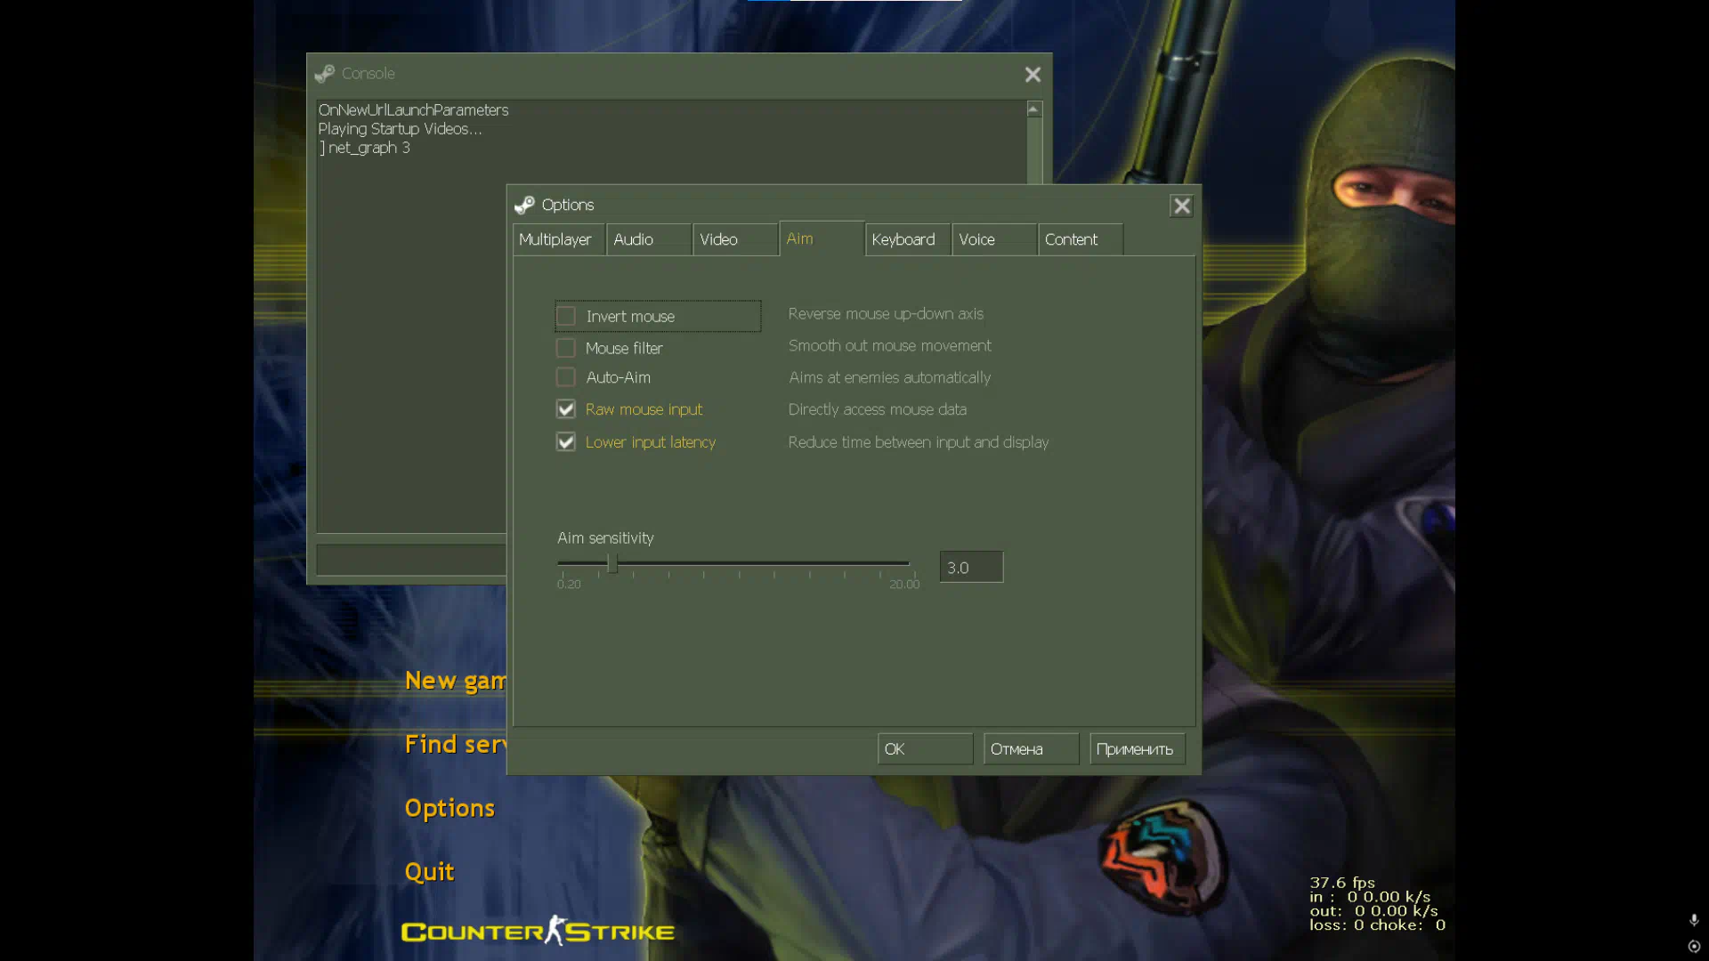Click the 'Reverse mouse up-down axis' description
The height and width of the screenshot is (961, 1709).
coord(886,314)
